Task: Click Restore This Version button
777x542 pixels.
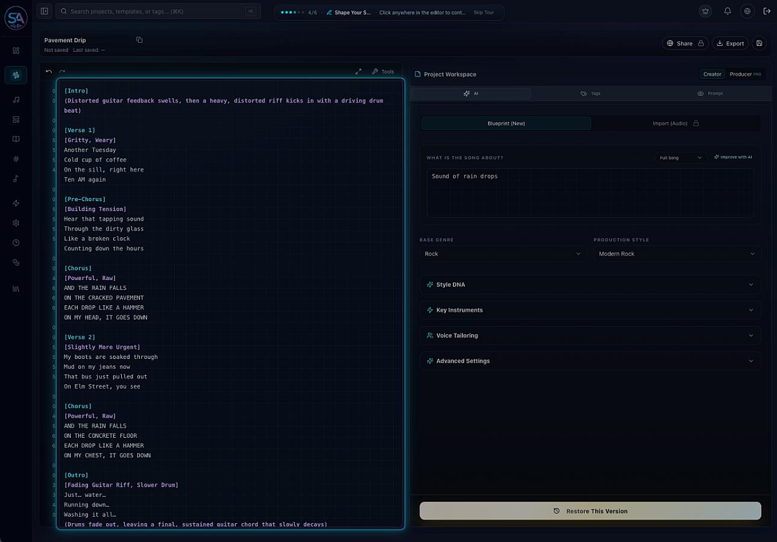Action: [590, 511]
